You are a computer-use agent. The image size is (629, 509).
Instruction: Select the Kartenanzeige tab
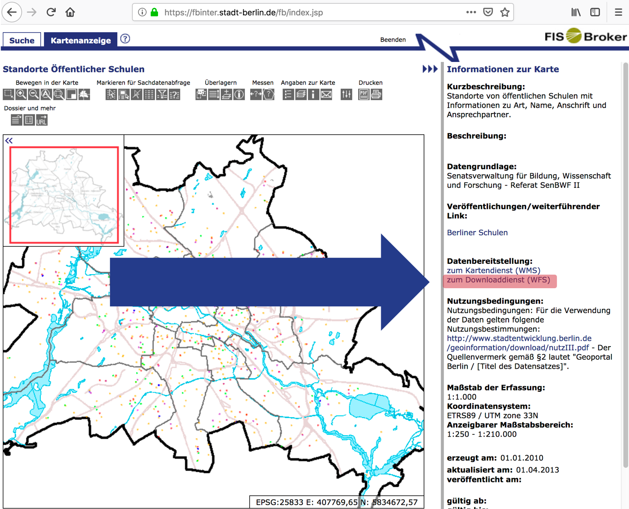(81, 40)
